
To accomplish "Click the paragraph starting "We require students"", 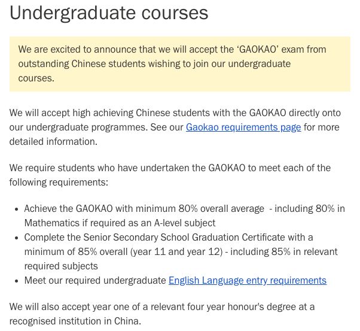I will tap(169, 168).
